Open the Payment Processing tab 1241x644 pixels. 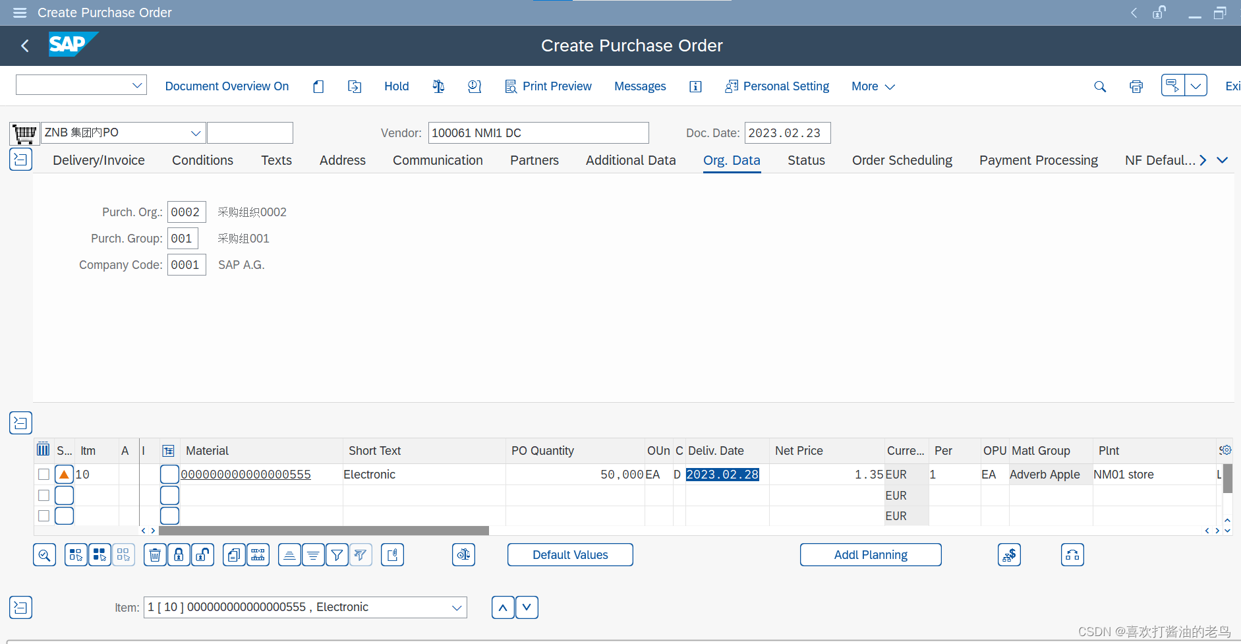coord(1038,160)
